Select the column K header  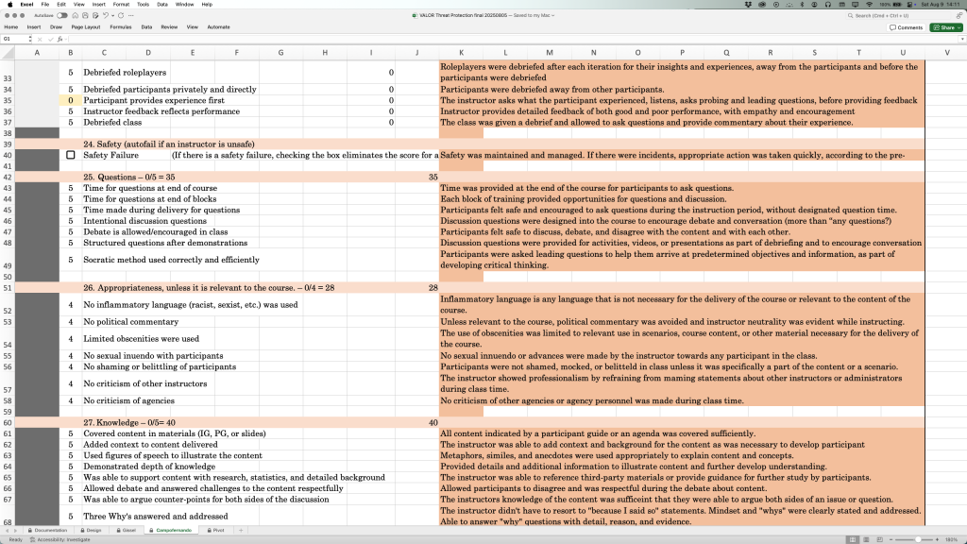click(461, 53)
